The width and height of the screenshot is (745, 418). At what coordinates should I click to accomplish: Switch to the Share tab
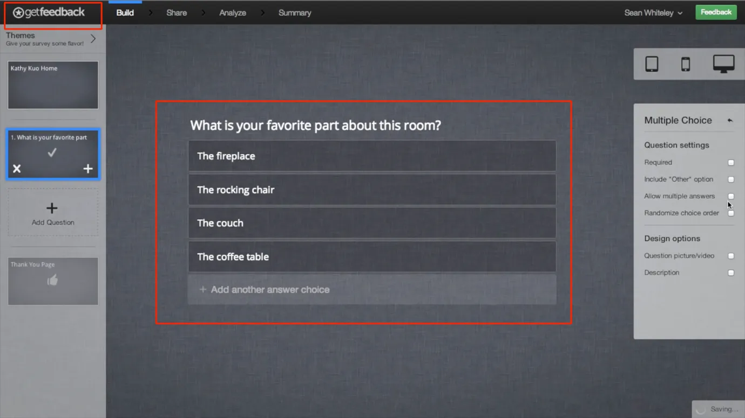(x=177, y=13)
